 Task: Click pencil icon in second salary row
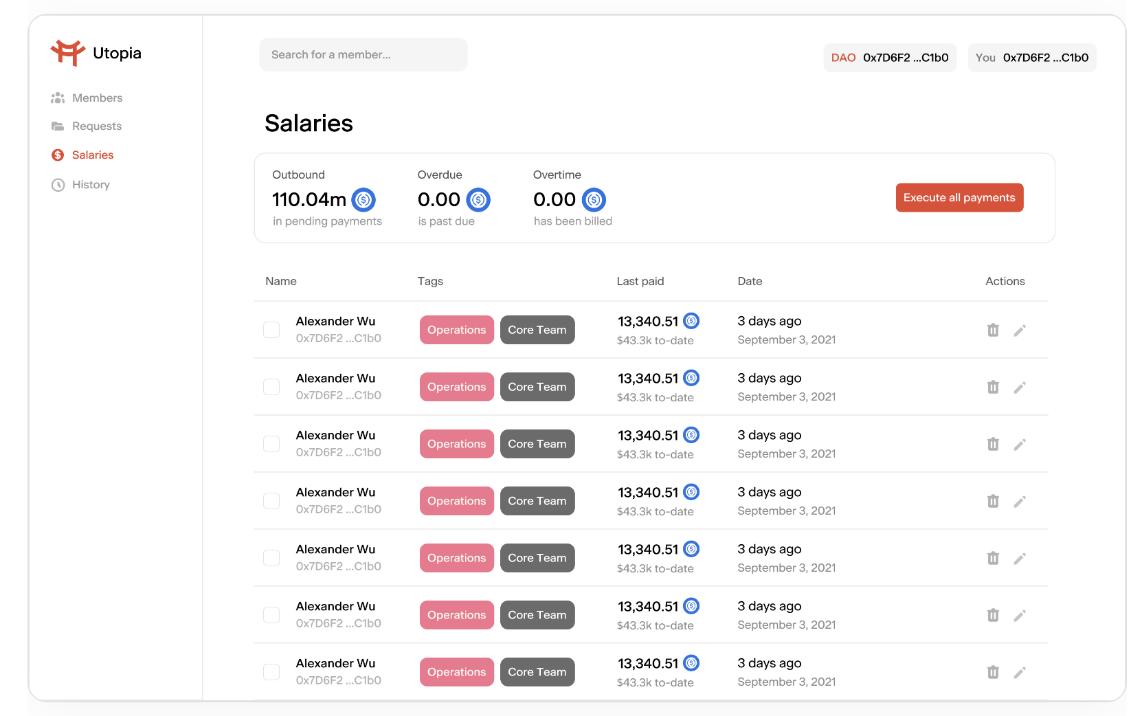click(1020, 388)
